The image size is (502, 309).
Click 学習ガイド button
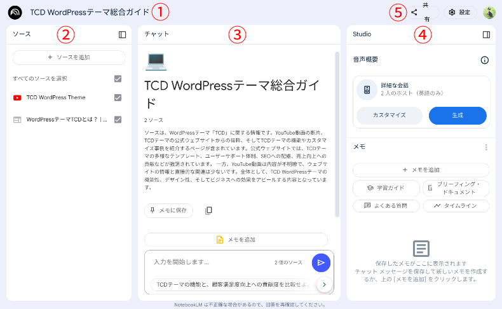point(386,188)
